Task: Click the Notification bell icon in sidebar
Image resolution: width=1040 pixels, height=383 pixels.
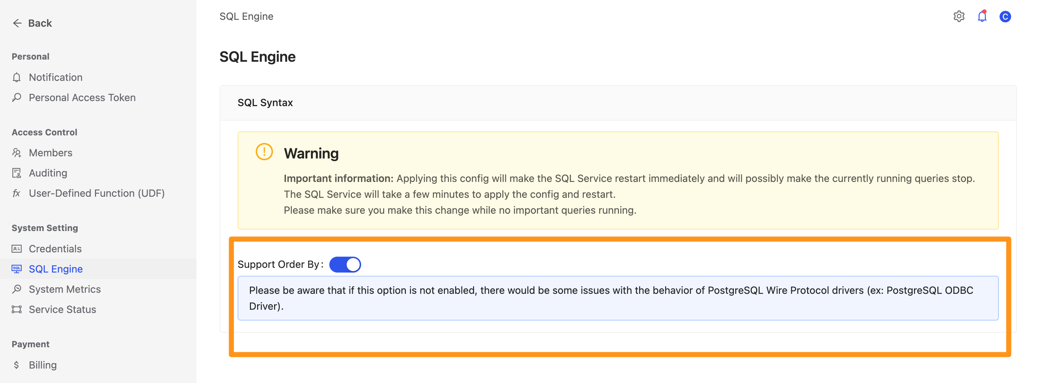Action: click(17, 78)
